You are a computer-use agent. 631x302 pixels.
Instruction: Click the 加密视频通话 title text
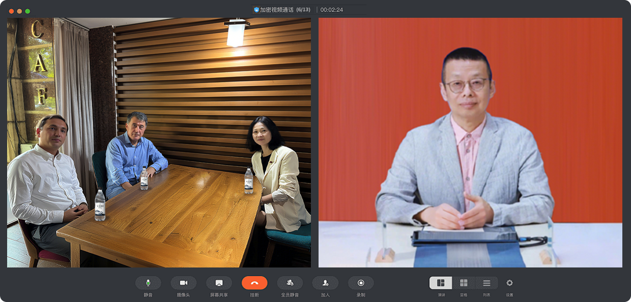click(277, 10)
